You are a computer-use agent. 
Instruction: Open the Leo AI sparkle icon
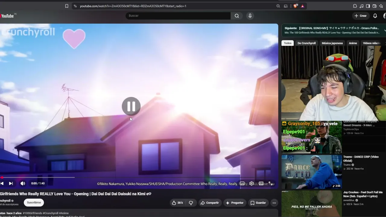381,6
